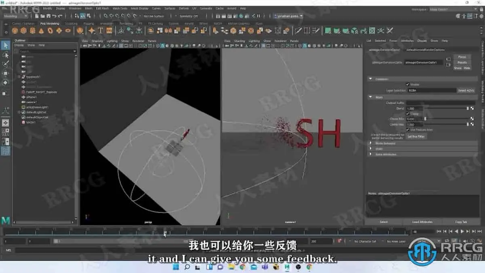
Task: Go to start of playback range
Action: click(x=439, y=231)
